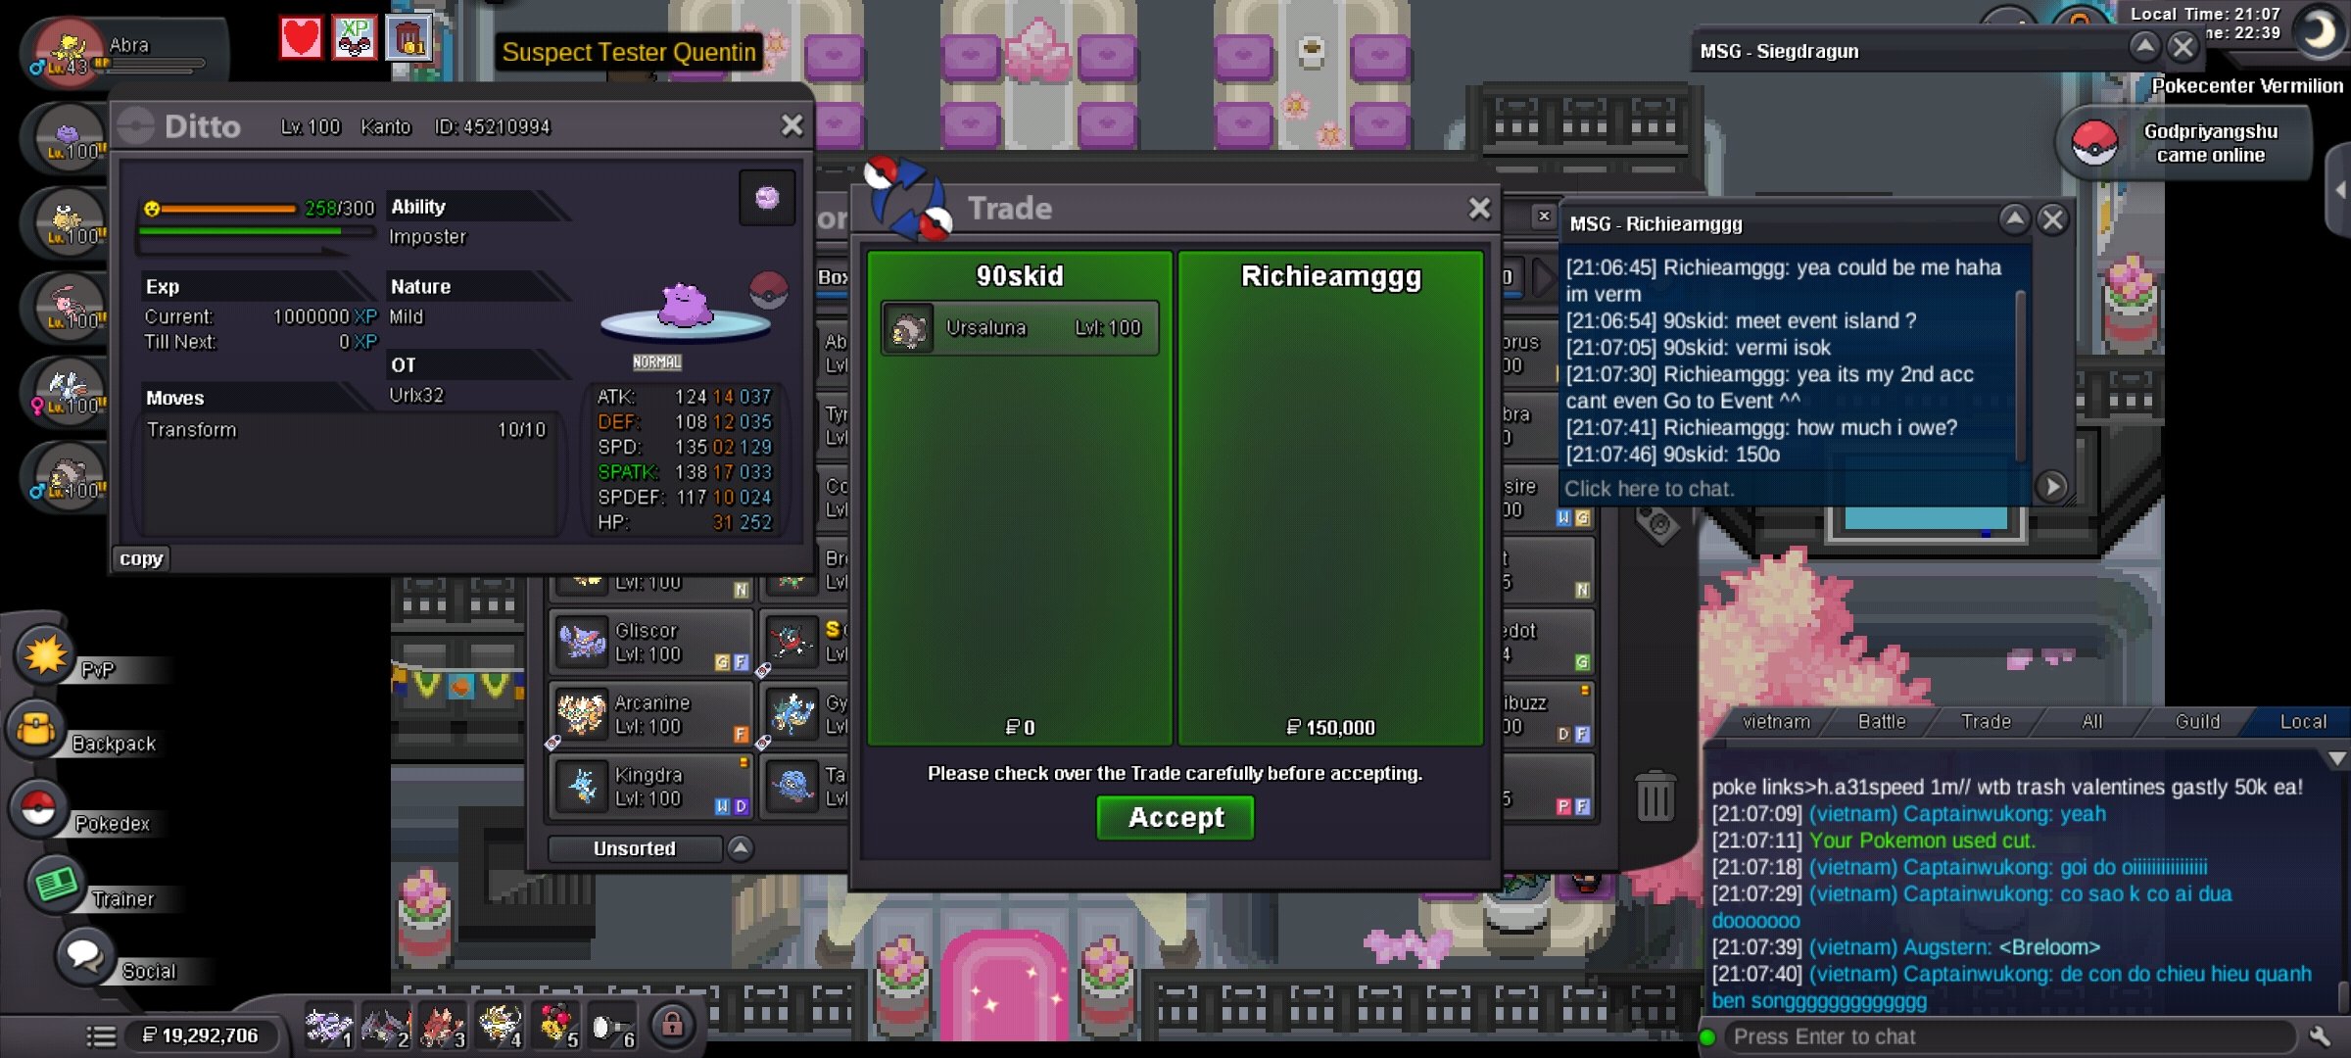Toggle the hotbar padlock lock
2351x1058 pixels.
(672, 1026)
